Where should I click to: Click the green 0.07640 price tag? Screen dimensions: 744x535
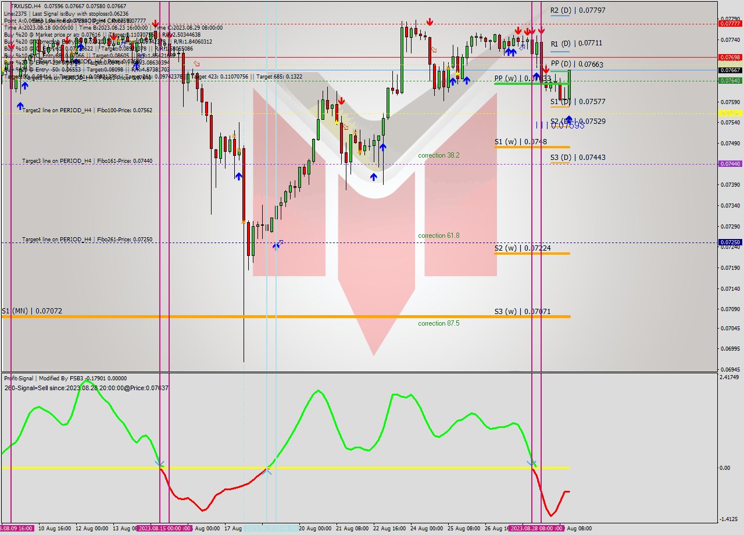(x=730, y=81)
